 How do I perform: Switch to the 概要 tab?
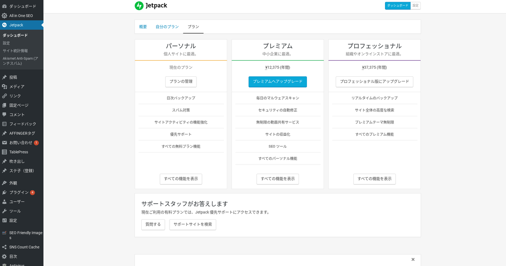(x=143, y=27)
